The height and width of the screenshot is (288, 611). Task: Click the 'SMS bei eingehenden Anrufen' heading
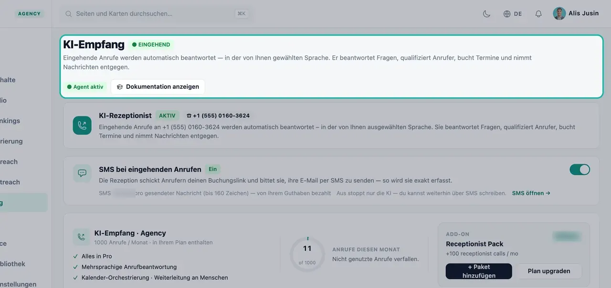(x=150, y=170)
